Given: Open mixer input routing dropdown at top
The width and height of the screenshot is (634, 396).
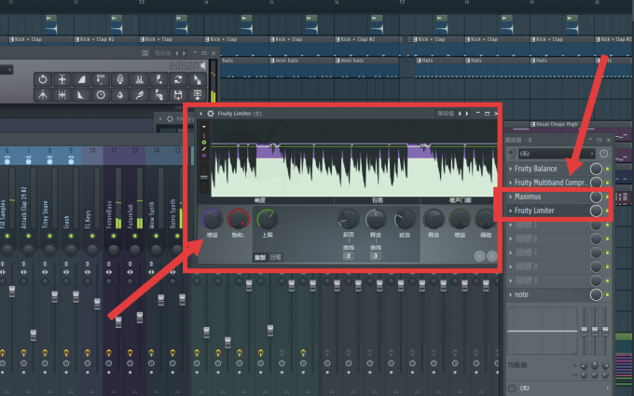Looking at the screenshot, I should [x=558, y=154].
